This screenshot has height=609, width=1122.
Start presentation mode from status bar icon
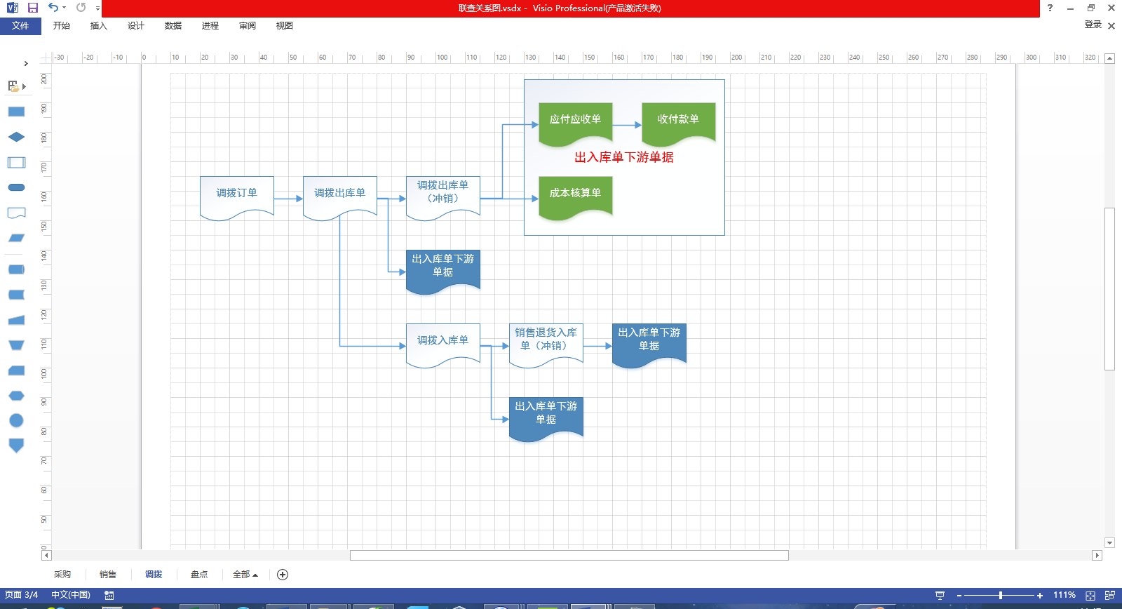pos(940,595)
